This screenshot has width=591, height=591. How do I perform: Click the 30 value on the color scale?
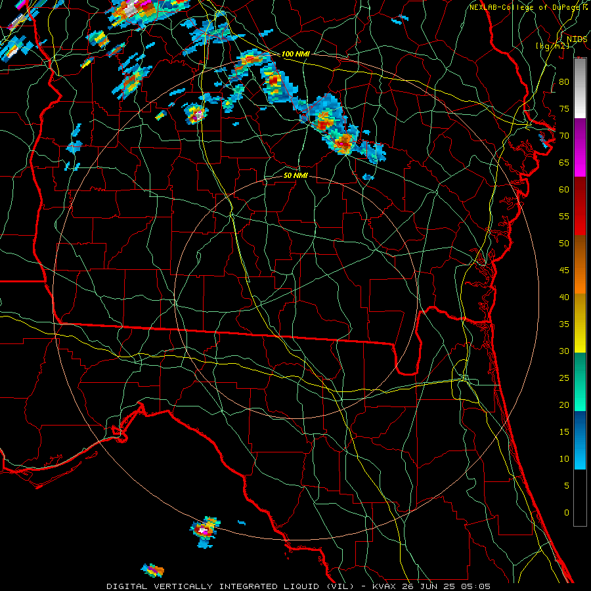[564, 351]
